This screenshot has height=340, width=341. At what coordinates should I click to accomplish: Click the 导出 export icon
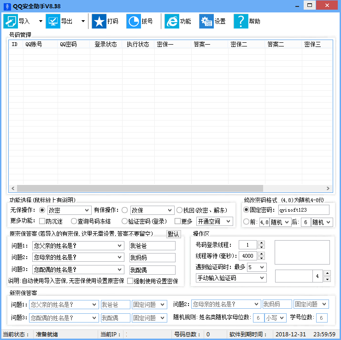click(53, 21)
